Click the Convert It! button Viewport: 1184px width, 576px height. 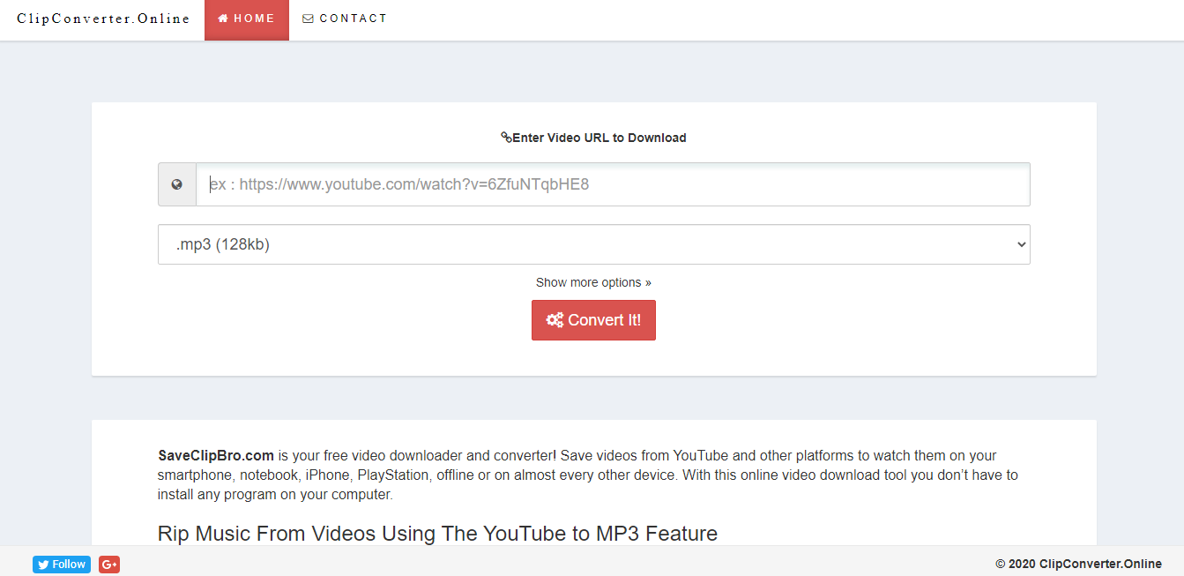point(593,320)
